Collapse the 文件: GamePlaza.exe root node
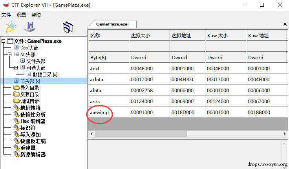Viewport: 289px width, 169px height. pyautogui.click(x=3, y=41)
